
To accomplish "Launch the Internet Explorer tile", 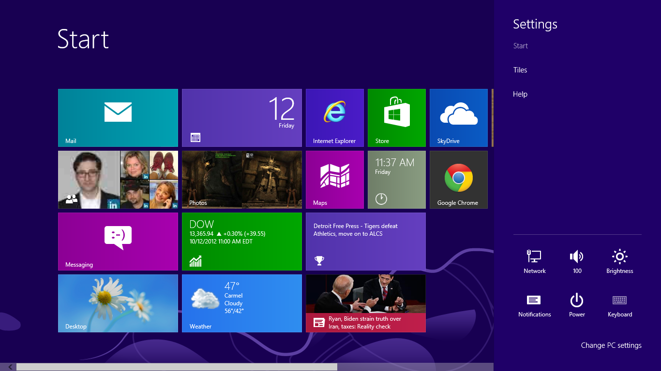I will [x=335, y=118].
